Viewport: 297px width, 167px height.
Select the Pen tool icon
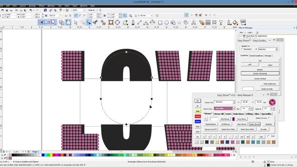pos(133,23)
